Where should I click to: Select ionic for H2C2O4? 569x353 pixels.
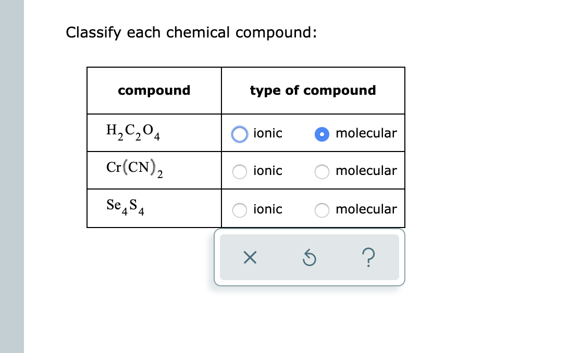tap(239, 134)
